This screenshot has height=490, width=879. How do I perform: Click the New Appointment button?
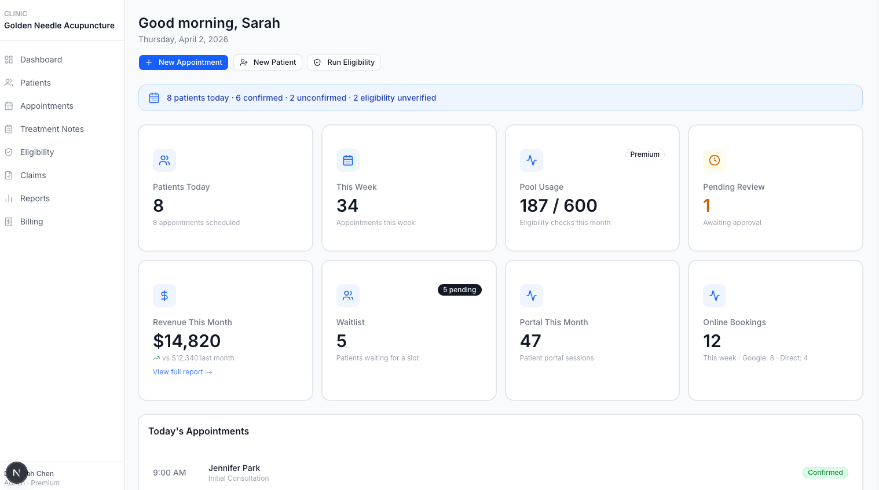183,62
